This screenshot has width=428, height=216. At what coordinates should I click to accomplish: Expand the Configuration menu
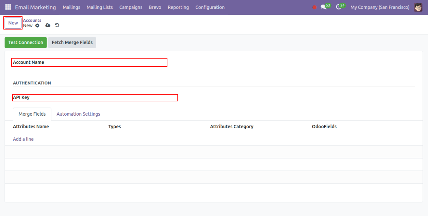click(x=210, y=7)
